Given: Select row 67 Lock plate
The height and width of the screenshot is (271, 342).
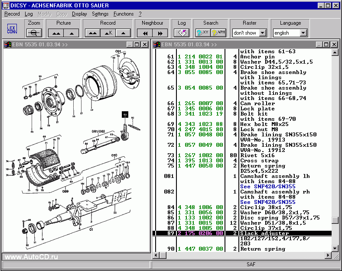Looking at the screenshot, I should pyautogui.click(x=242, y=109).
